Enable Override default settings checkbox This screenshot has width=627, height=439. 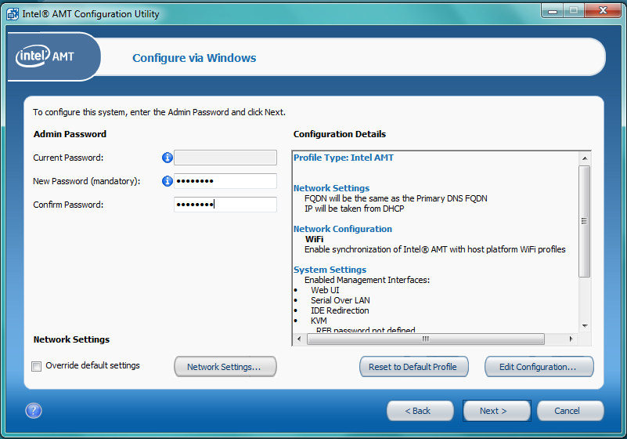point(36,366)
